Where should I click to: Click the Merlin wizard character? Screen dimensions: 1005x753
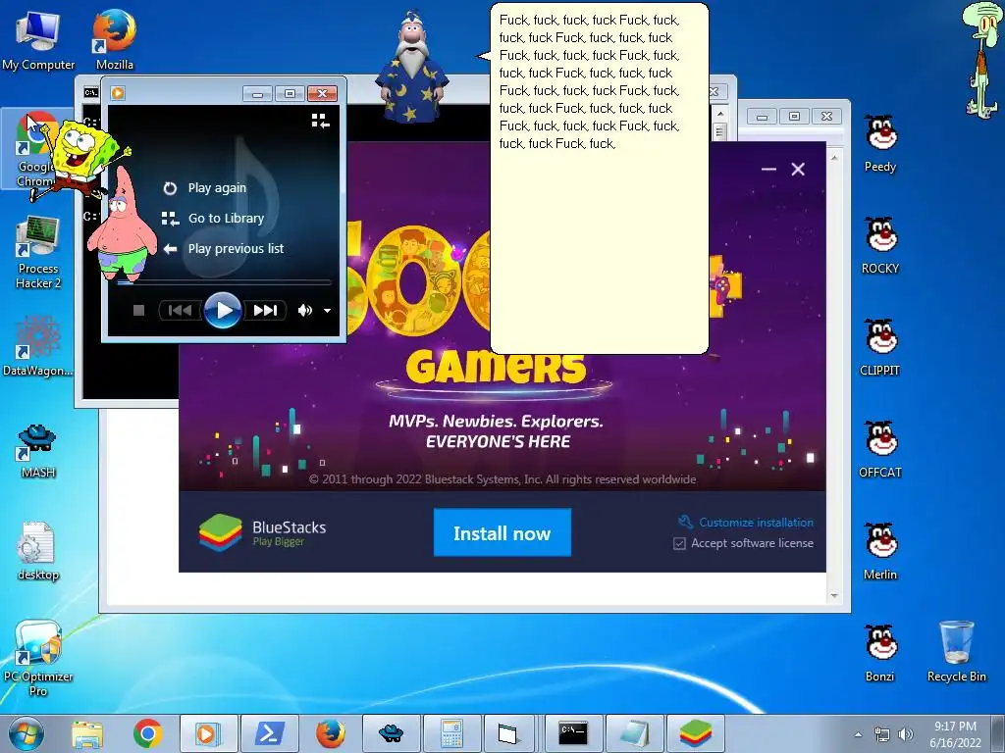pos(411,67)
